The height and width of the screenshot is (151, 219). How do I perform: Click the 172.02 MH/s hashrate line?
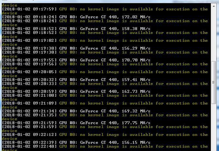pyautogui.click(x=76, y=17)
